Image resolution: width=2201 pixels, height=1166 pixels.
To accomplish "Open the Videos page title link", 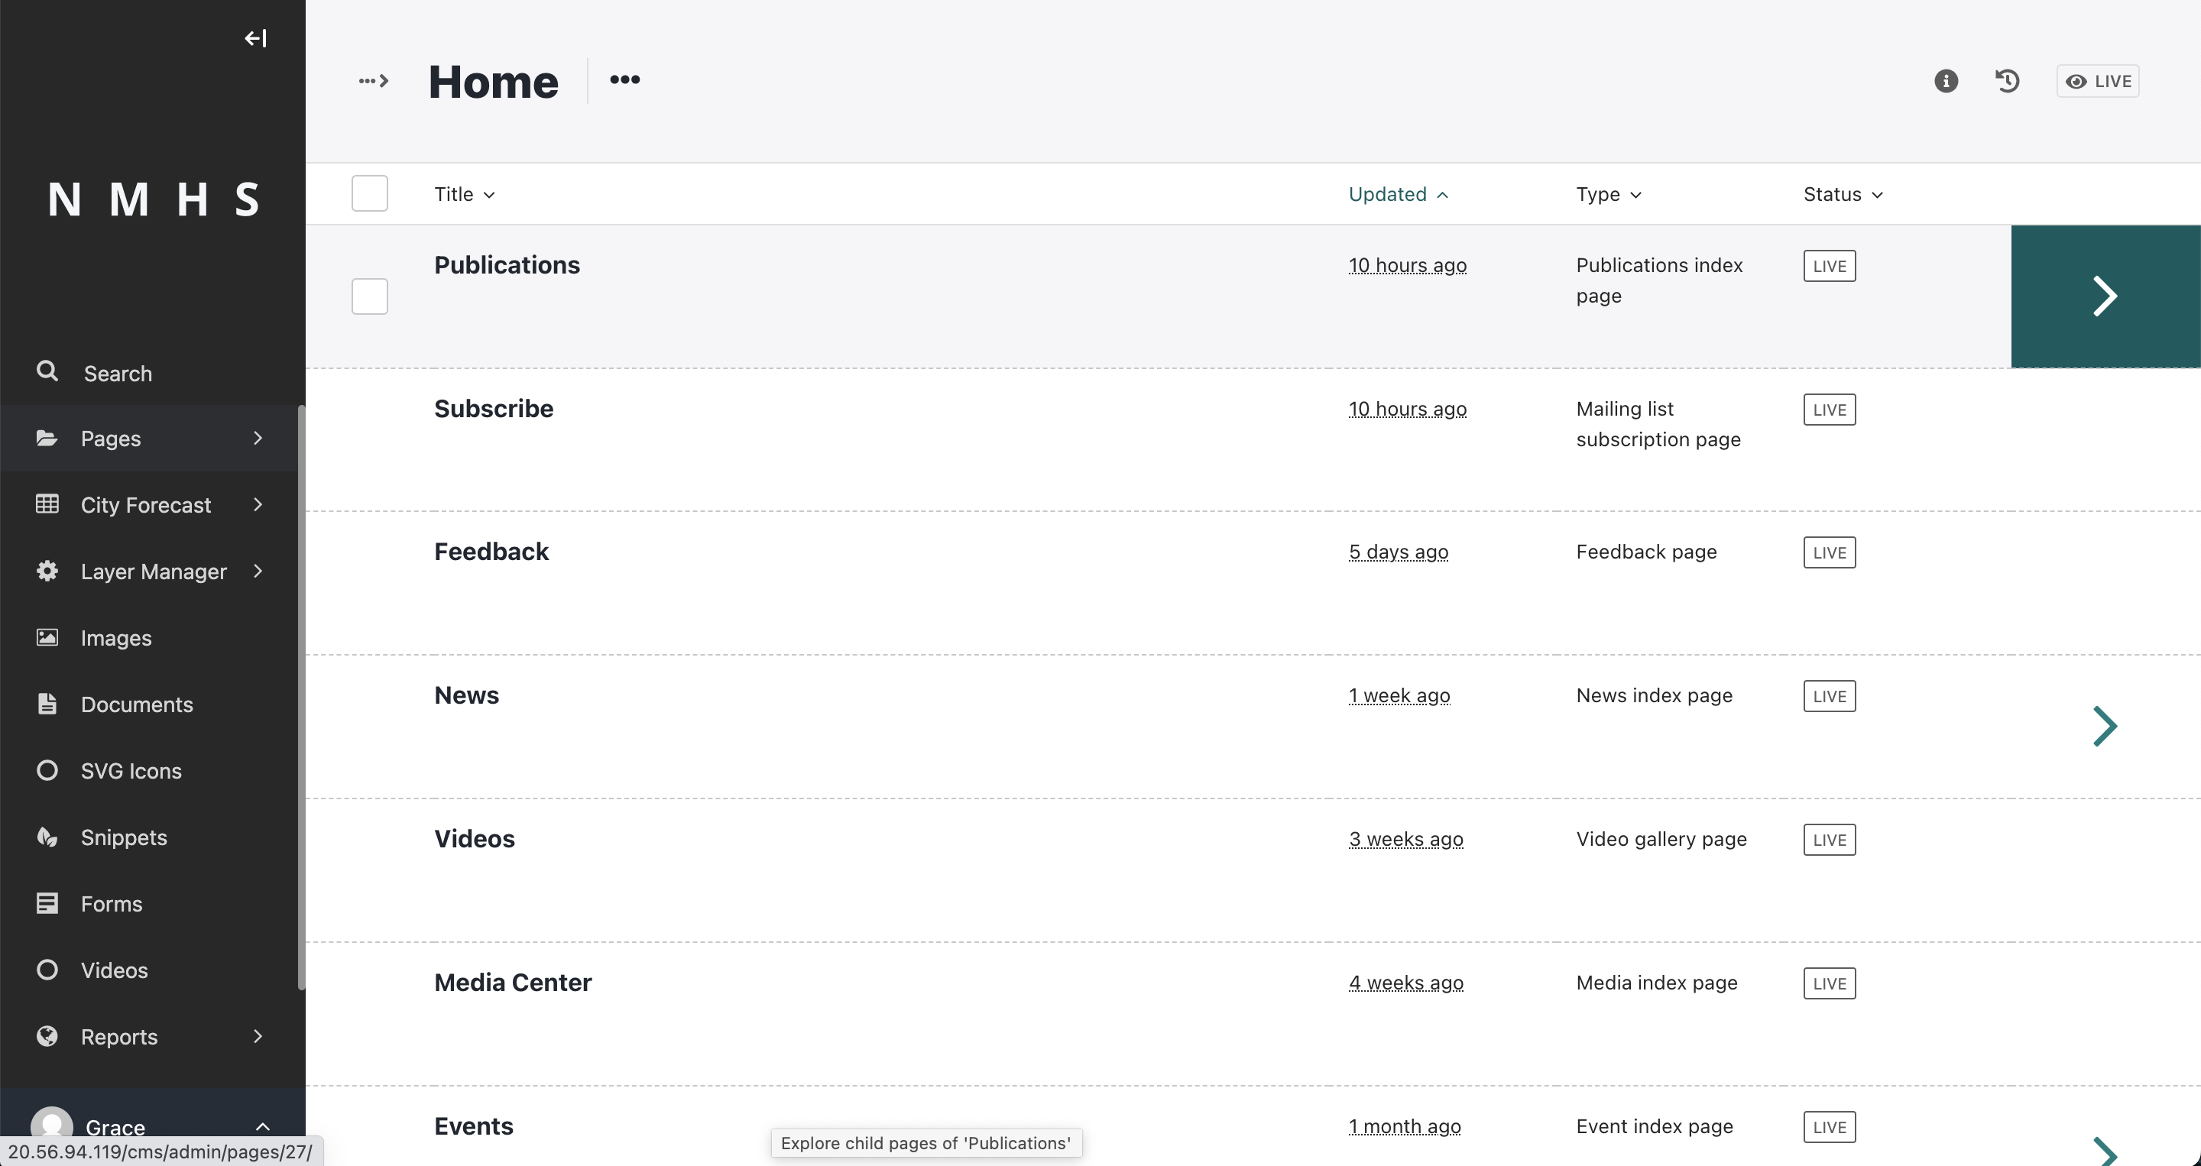I will click(x=474, y=839).
